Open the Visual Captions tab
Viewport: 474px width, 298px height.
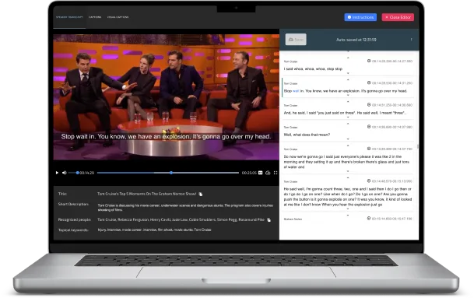pos(118,17)
